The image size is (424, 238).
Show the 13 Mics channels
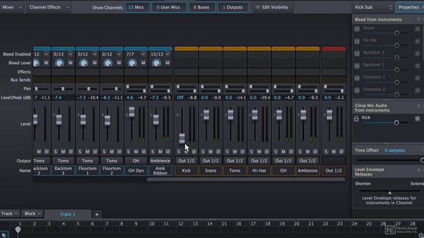tap(138, 7)
